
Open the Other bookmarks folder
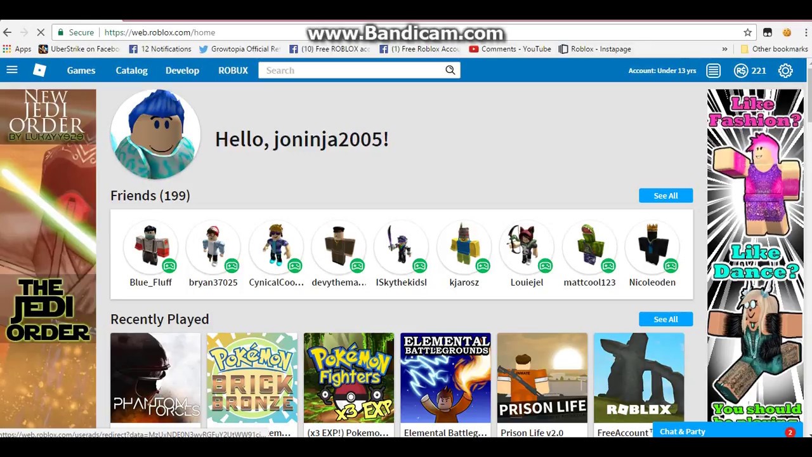click(x=773, y=49)
